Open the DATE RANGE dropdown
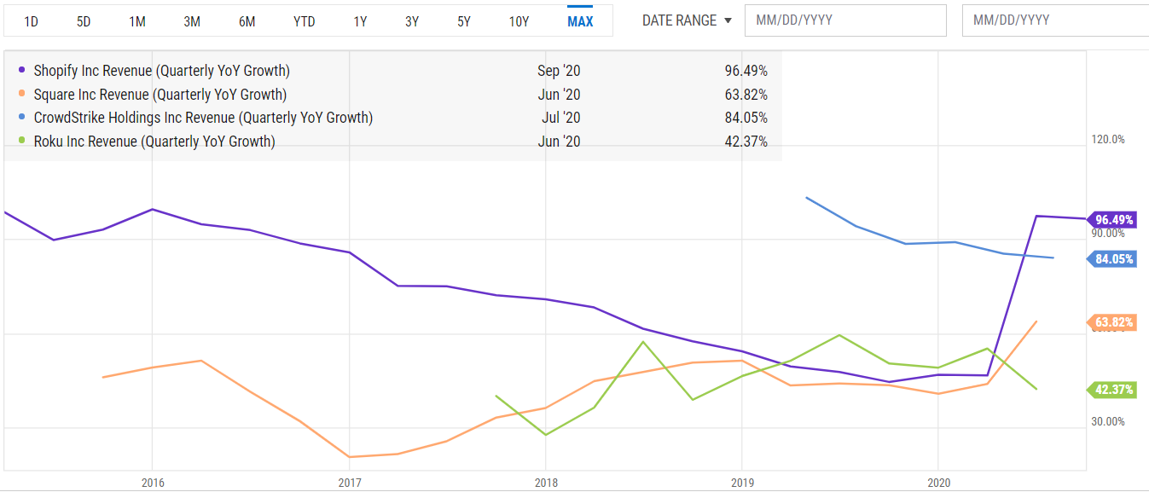 687,20
